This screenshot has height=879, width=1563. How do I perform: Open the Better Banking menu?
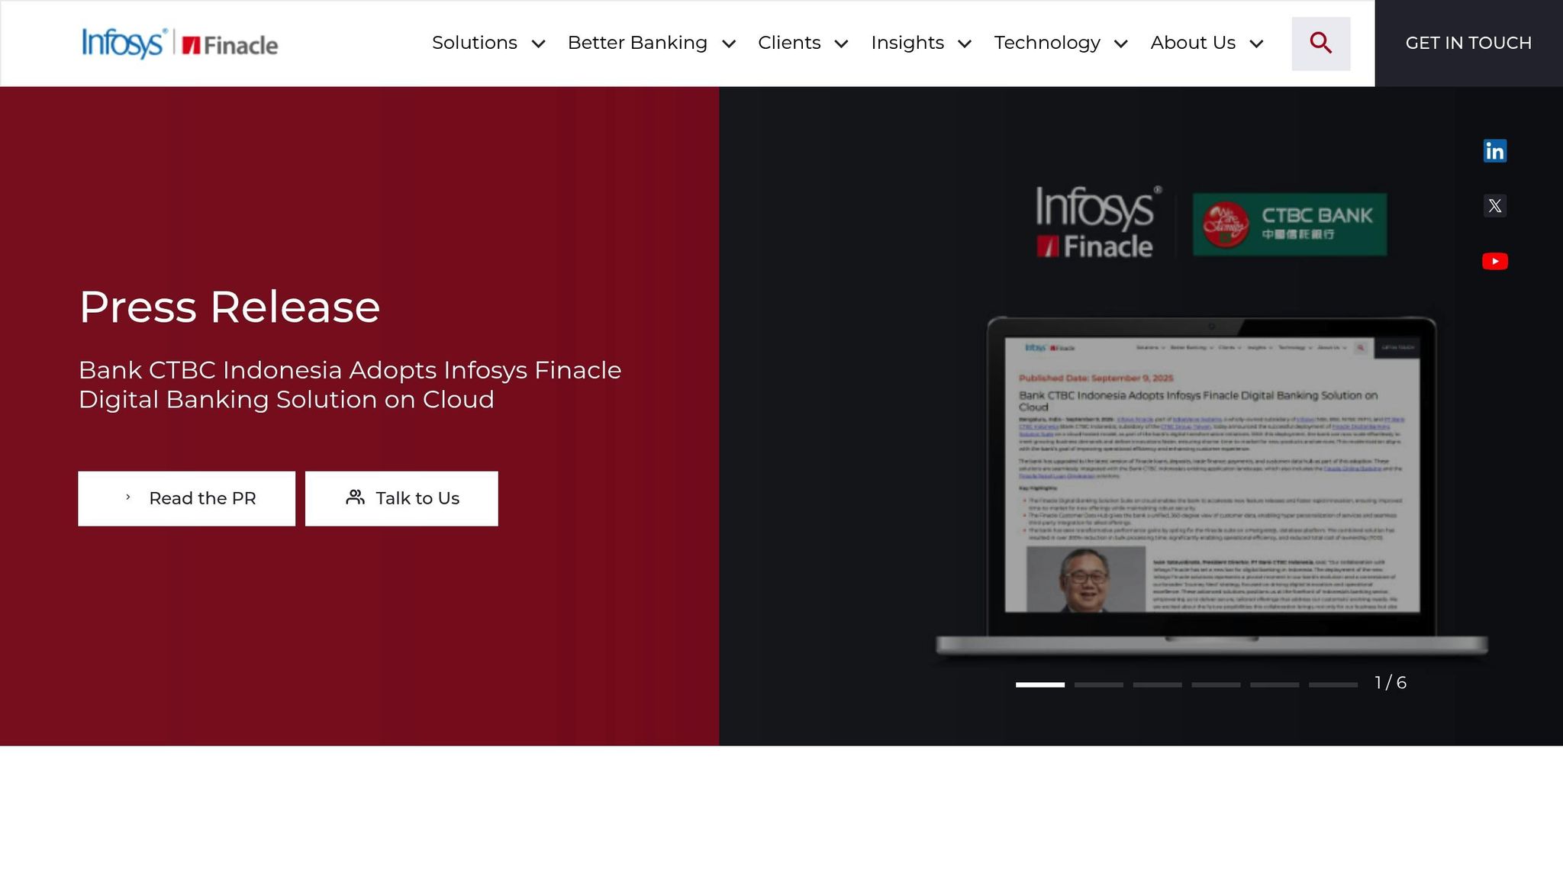[637, 43]
